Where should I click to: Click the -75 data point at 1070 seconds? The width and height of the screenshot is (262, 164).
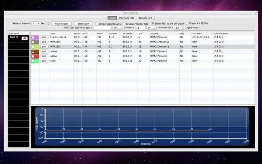155,131
